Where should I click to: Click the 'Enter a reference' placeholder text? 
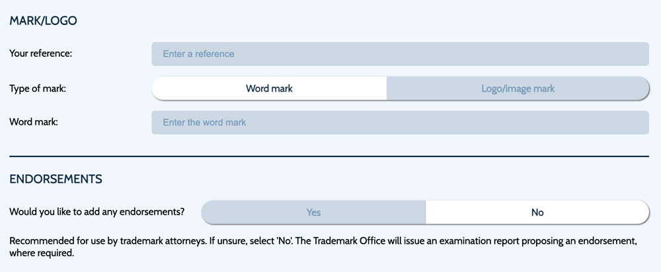point(198,54)
